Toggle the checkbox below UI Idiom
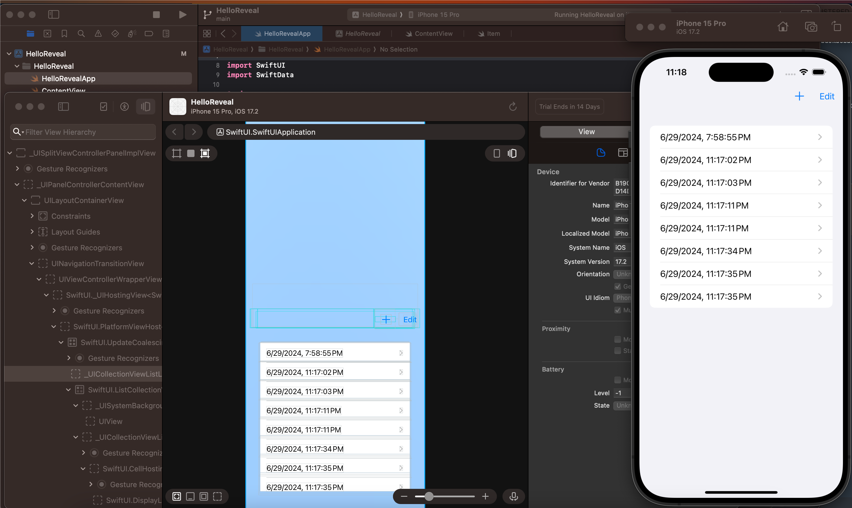852x508 pixels. pos(618,310)
